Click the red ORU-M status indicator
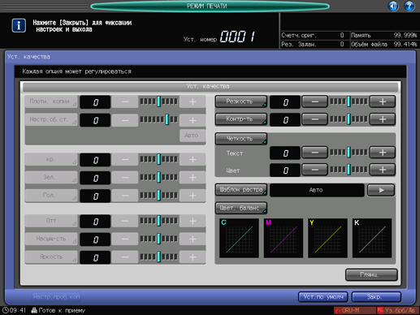This screenshot has width=420, height=315. [354, 310]
